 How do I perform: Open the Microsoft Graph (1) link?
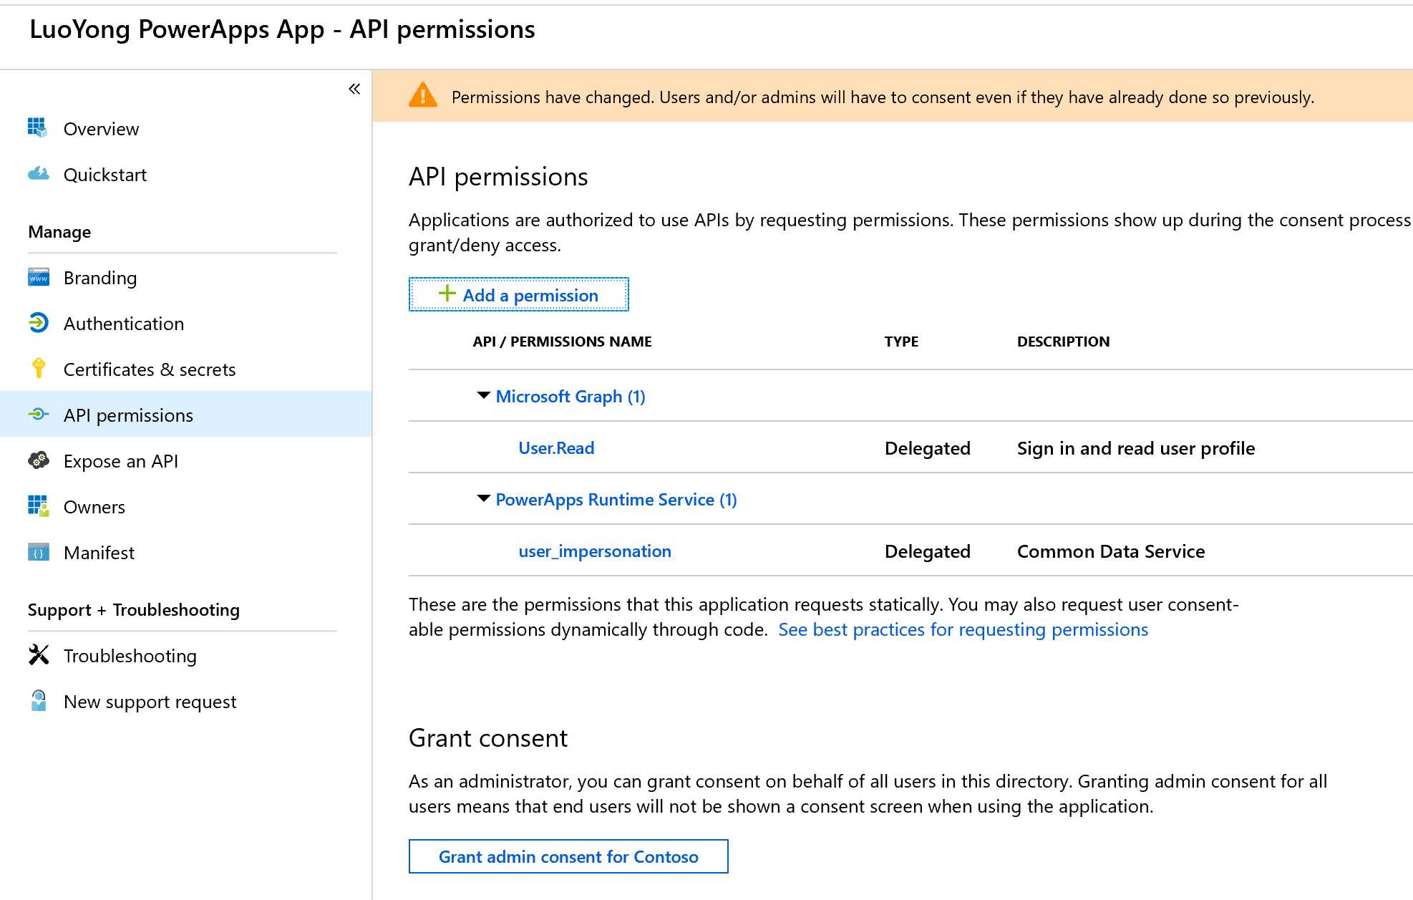(x=570, y=396)
